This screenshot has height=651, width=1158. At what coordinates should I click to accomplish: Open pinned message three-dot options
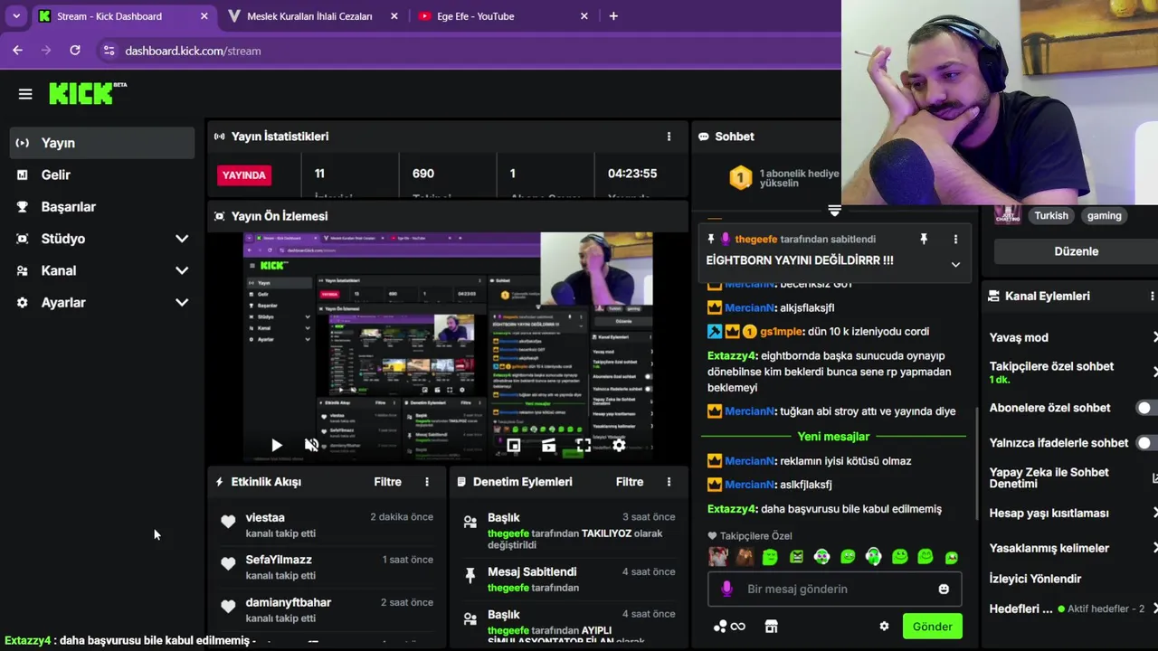click(955, 239)
